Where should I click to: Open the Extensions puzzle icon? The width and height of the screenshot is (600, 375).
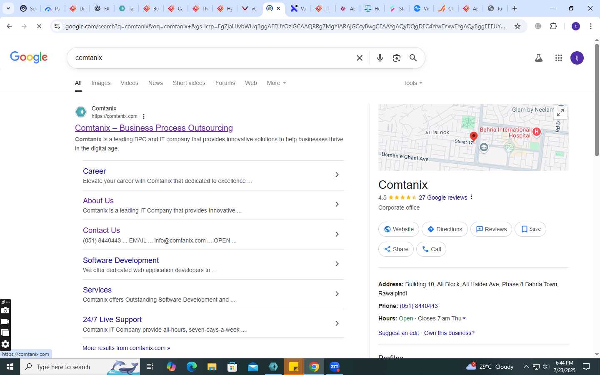[553, 26]
